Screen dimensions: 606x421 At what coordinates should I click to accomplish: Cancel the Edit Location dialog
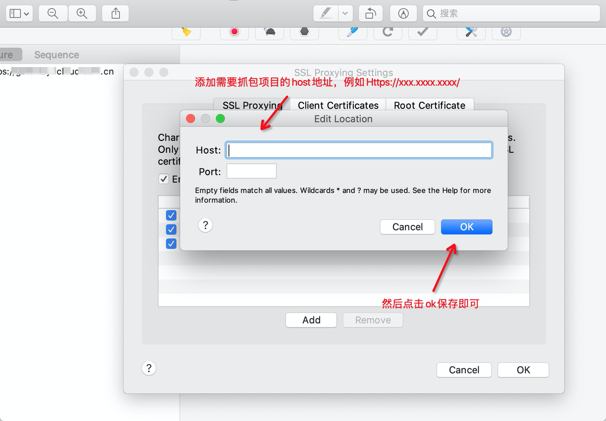point(408,227)
